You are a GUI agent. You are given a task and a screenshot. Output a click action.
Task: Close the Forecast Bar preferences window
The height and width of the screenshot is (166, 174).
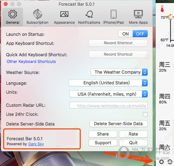click(x=6, y=4)
